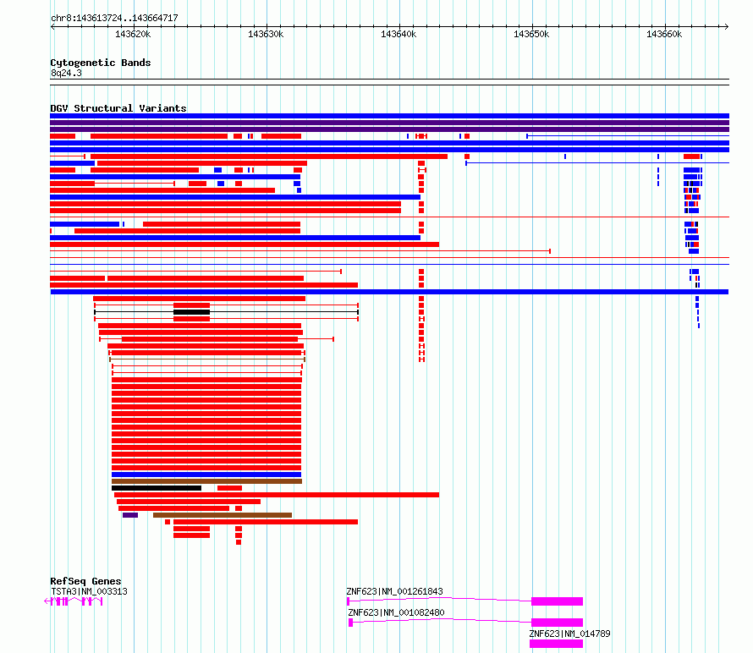Click the thin red line ending past 143650k

[300, 251]
